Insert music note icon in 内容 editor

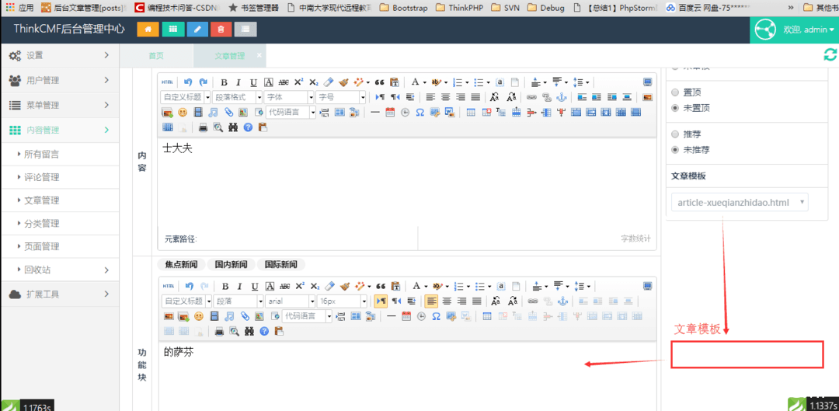[x=214, y=113]
